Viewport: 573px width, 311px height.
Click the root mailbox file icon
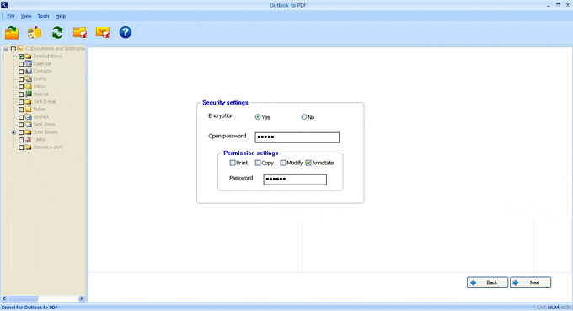point(20,49)
